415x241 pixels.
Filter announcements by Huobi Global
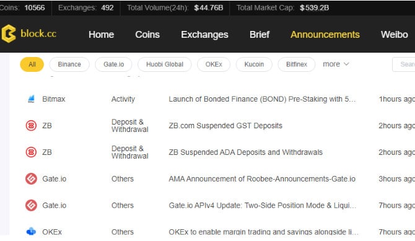[x=165, y=64]
